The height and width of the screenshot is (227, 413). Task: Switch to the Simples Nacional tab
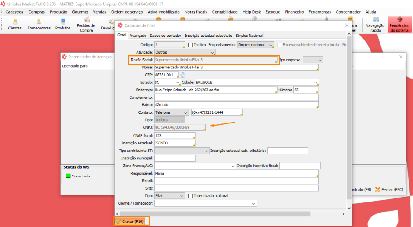pyautogui.click(x=249, y=36)
